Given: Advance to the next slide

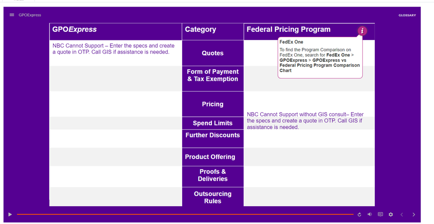Looking at the screenshot, I should click(414, 214).
